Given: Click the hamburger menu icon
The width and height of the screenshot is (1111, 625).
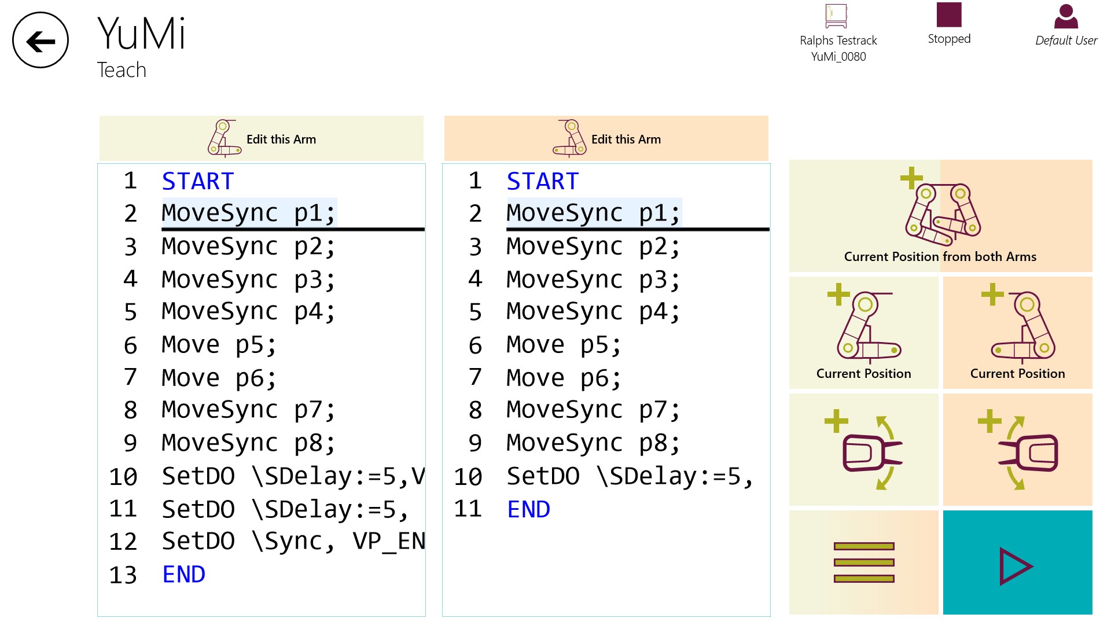Looking at the screenshot, I should click(863, 564).
